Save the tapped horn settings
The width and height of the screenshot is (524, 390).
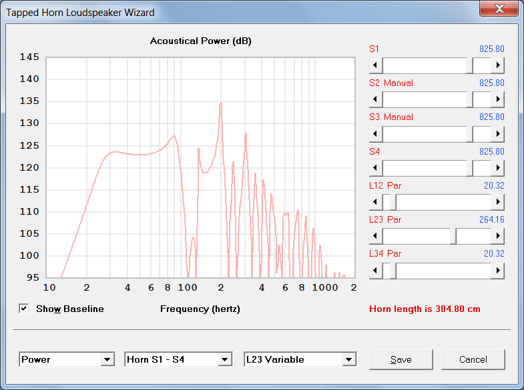coord(401,359)
